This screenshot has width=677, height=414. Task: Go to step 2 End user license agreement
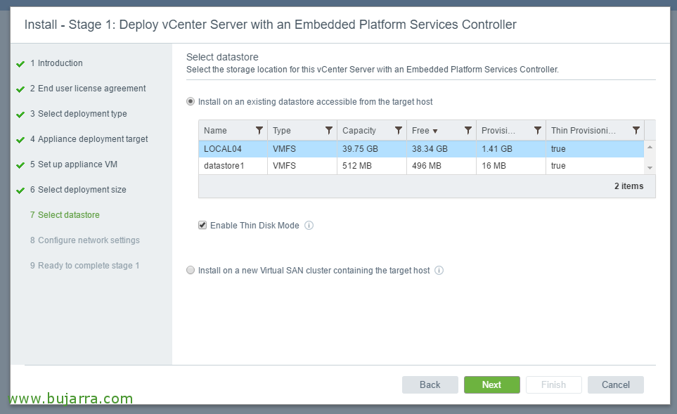tap(88, 89)
